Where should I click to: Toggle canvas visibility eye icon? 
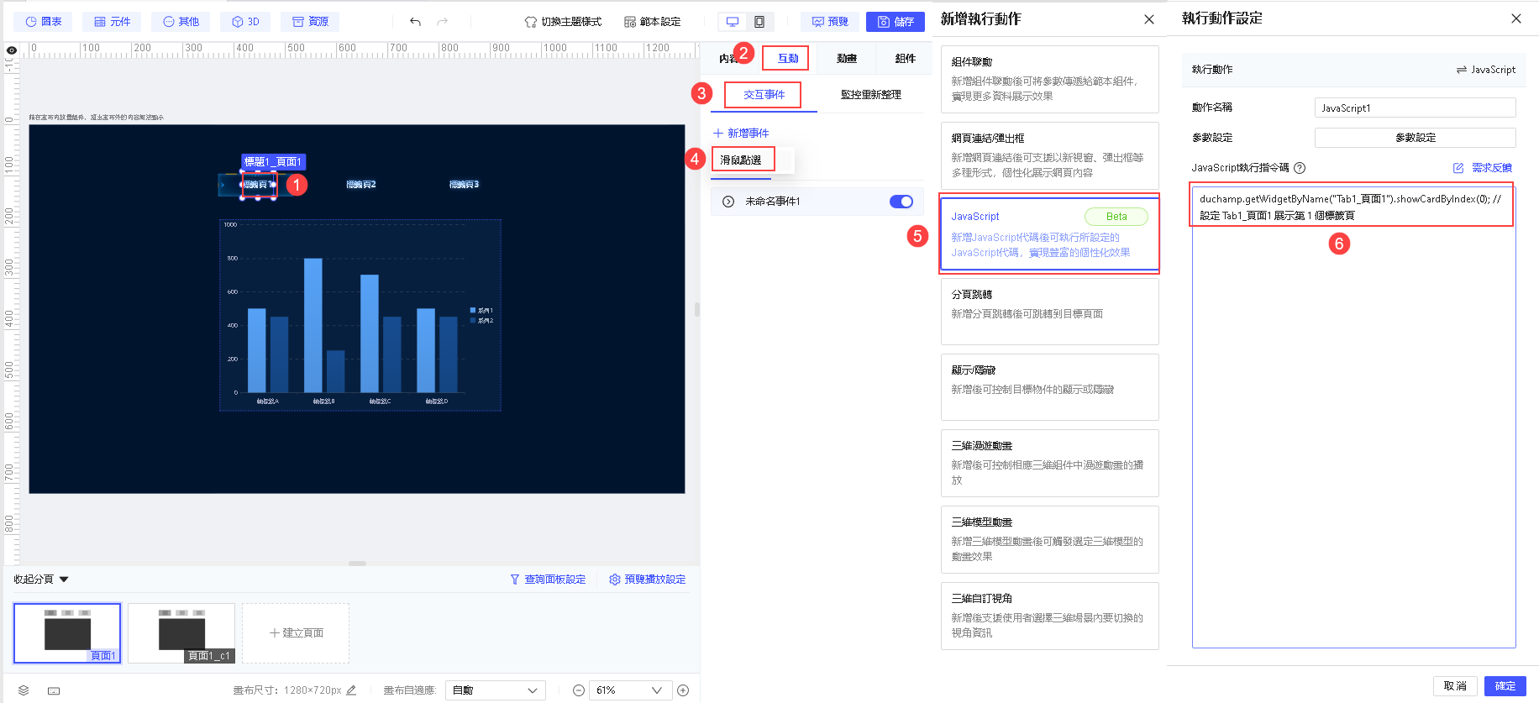[x=12, y=50]
